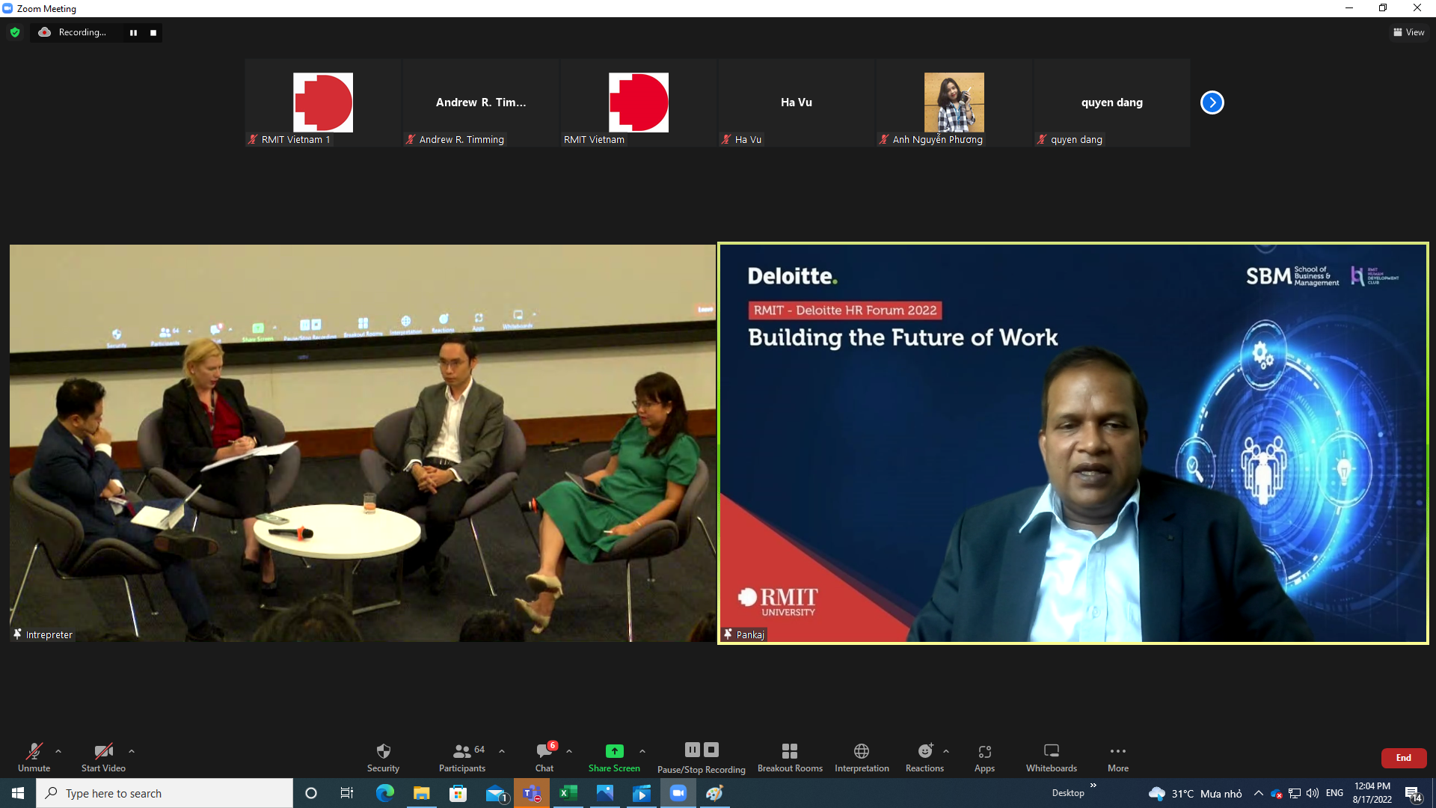Select Anh Nguyễn Phương participant thumbnail
Image resolution: width=1436 pixels, height=808 pixels.
coord(954,102)
